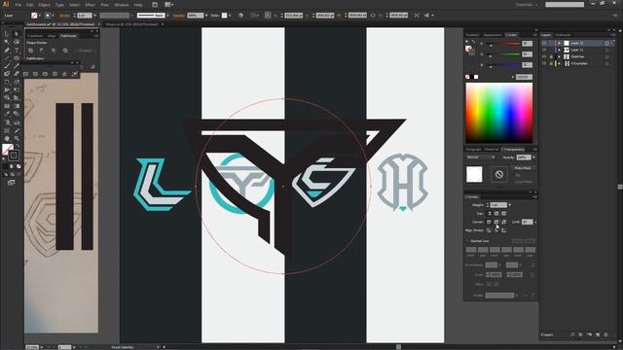Open Adobe Bridge from menu bar icon
623x350 pixels.
click(x=155, y=5)
